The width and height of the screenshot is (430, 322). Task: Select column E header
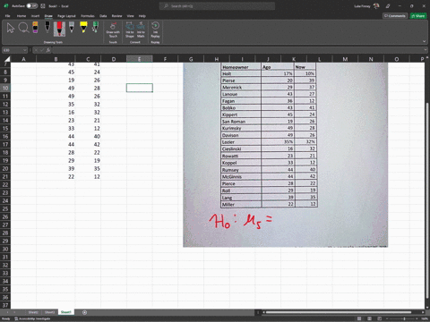point(140,59)
